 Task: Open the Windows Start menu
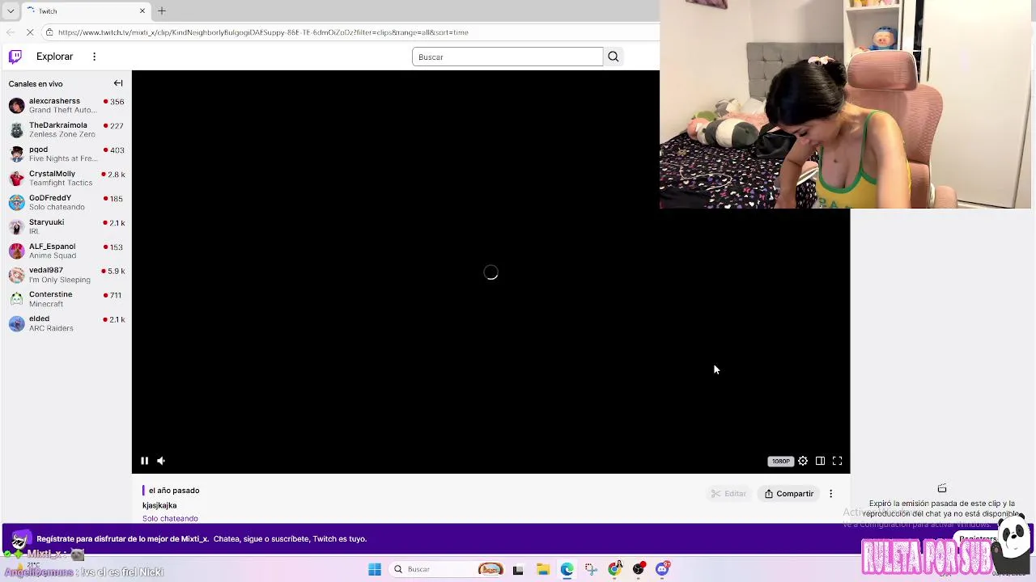375,569
